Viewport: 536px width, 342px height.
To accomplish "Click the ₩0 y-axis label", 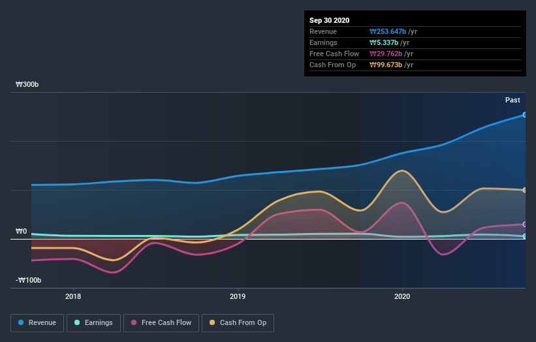I will coord(21,231).
